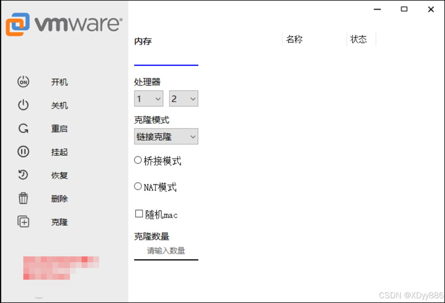Click the power-on ON icon
The image size is (445, 303).
[23, 82]
